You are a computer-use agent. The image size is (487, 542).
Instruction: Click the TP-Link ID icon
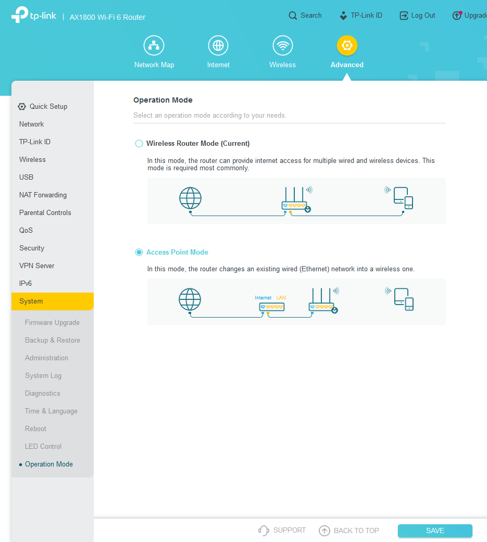343,16
